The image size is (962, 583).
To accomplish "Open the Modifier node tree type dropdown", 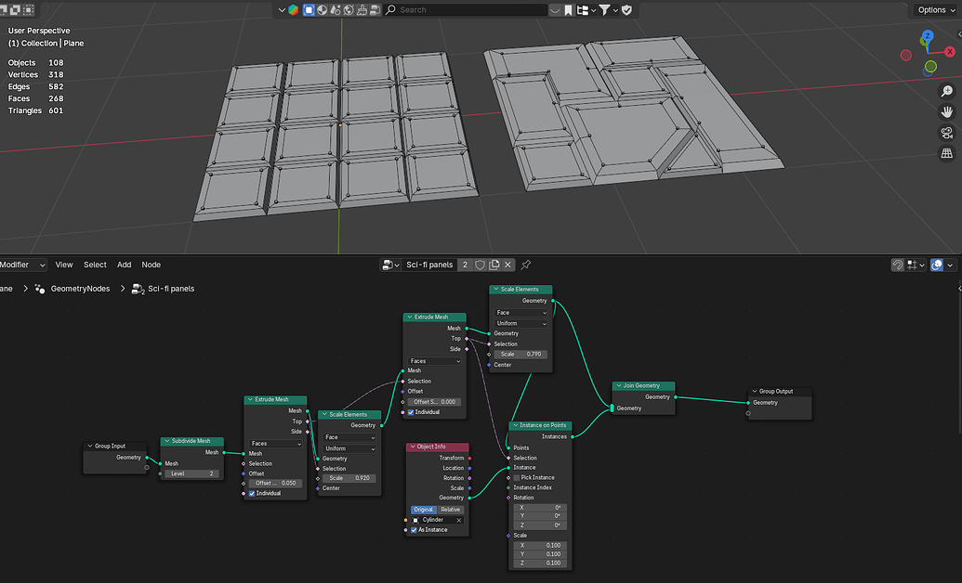I will click(22, 265).
